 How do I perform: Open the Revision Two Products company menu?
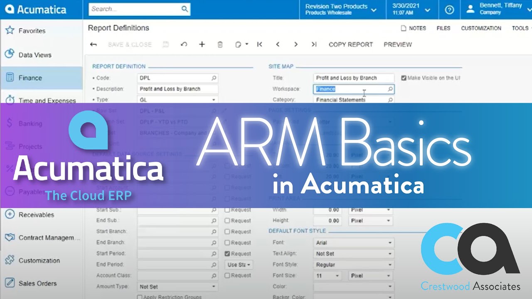coord(341,10)
